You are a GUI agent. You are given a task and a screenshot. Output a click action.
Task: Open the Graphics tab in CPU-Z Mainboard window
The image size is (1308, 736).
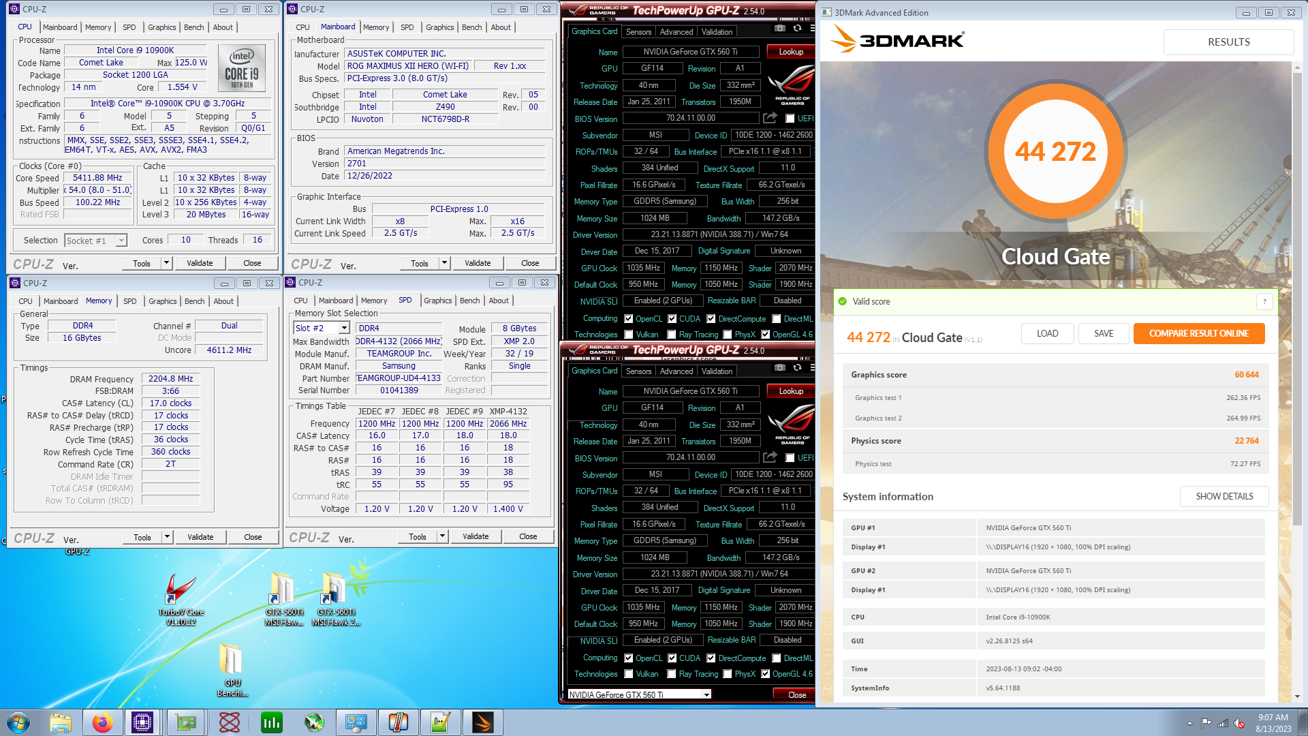point(439,27)
